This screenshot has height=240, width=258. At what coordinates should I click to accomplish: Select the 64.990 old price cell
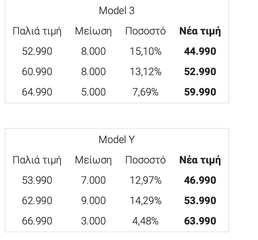37,92
